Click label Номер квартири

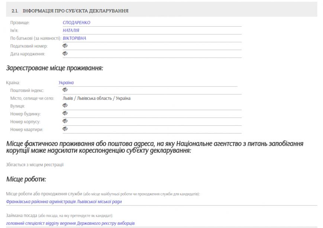[x=26, y=129]
